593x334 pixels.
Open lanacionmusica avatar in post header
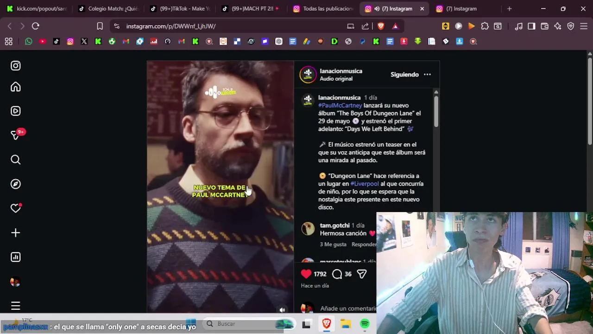click(x=308, y=74)
